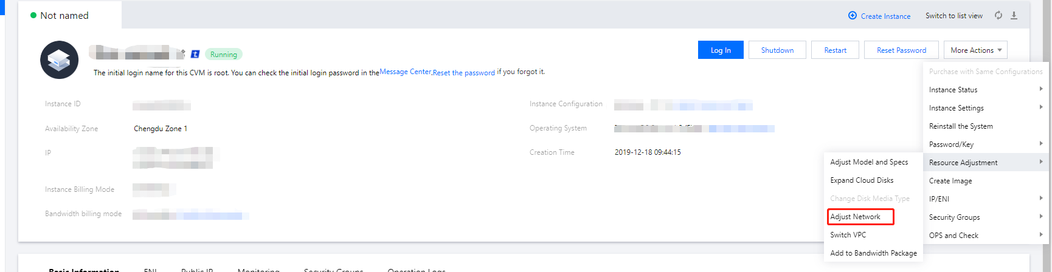Click the Shutdown button

pos(777,50)
